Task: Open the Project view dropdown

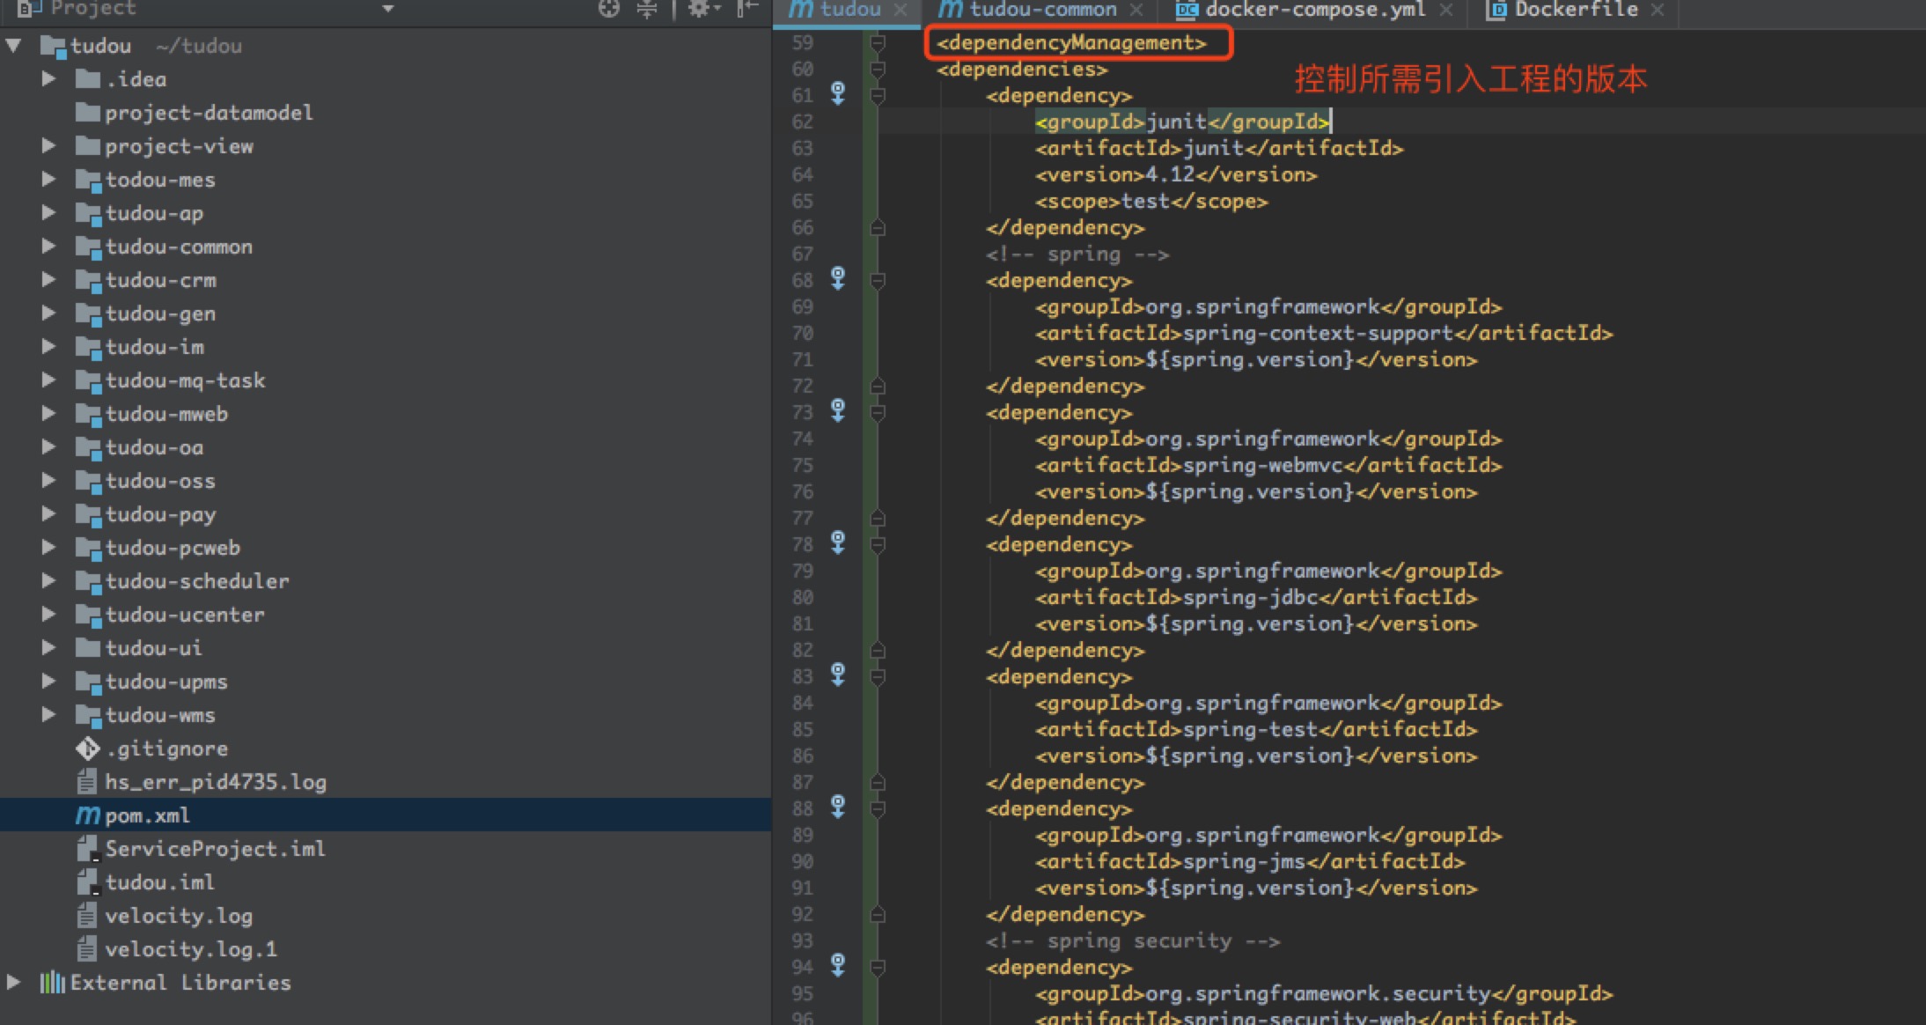Action: [387, 9]
